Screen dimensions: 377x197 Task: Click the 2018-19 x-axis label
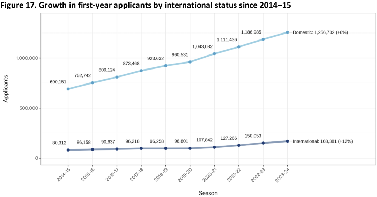tap(160, 175)
